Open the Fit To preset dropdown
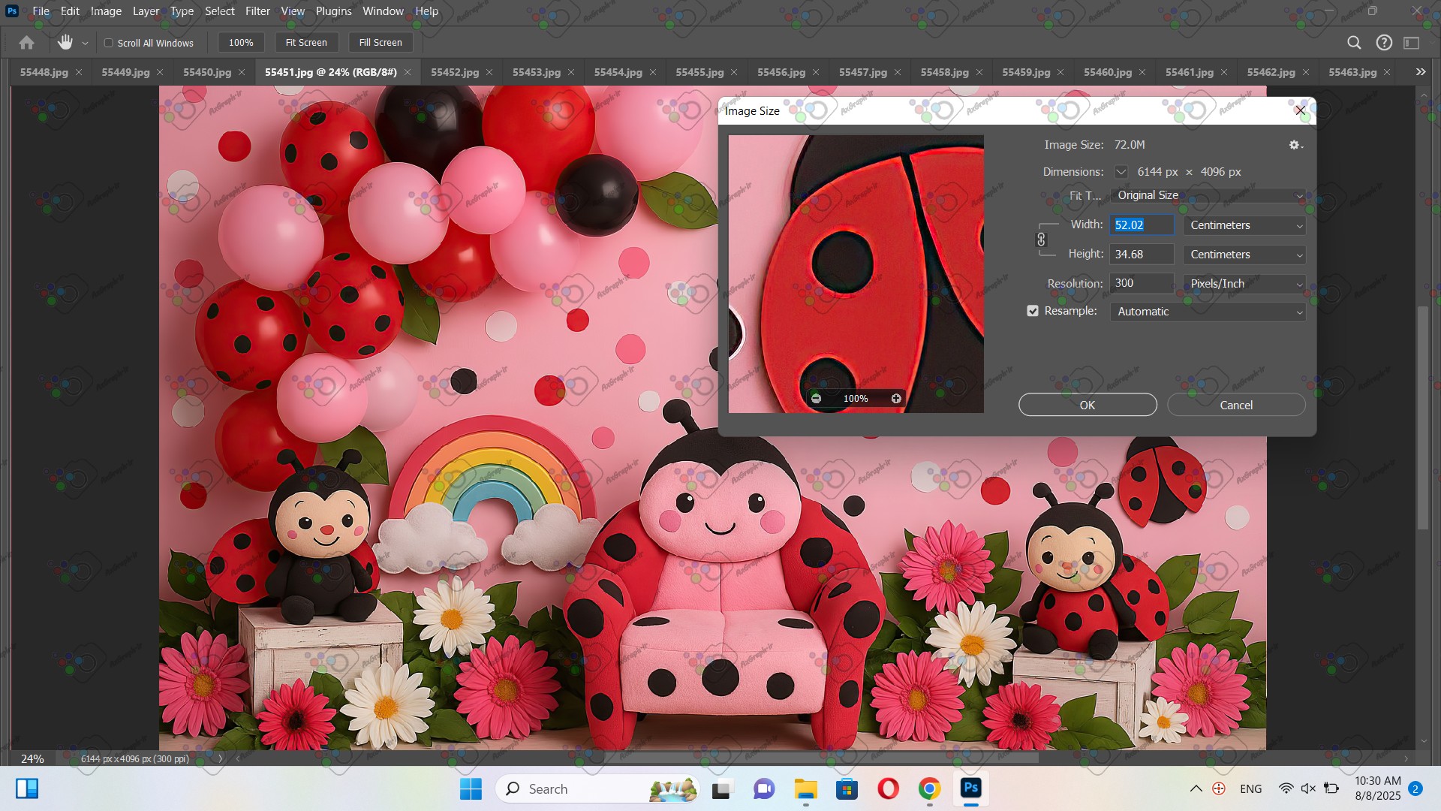 [x=1207, y=195]
